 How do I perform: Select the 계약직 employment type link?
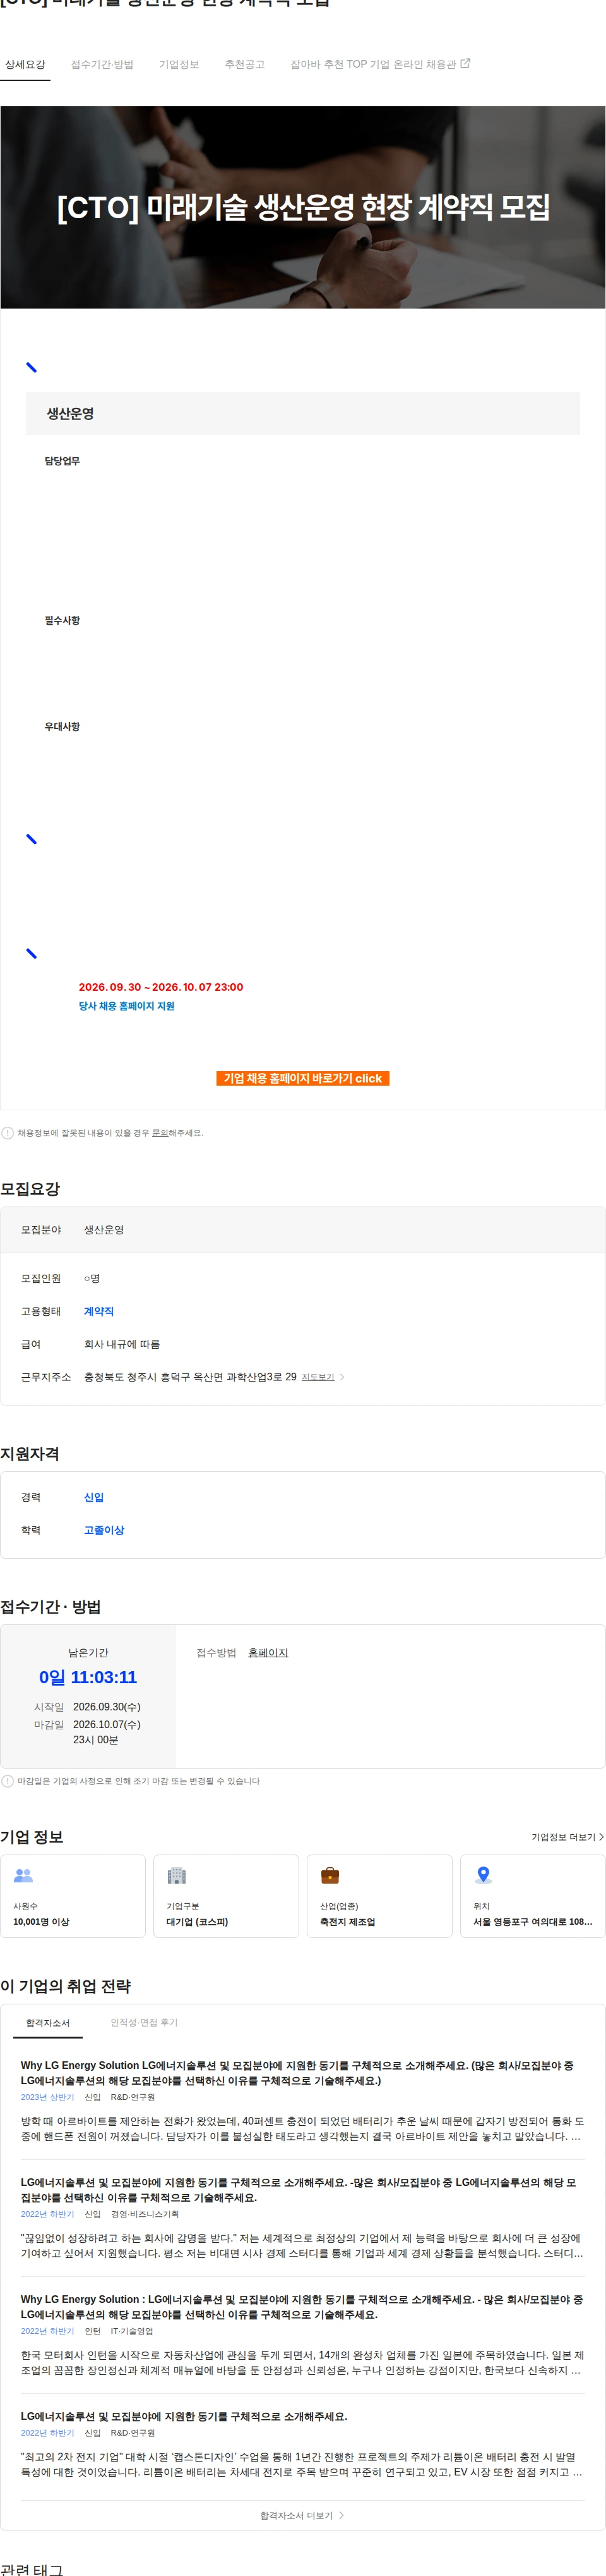pyautogui.click(x=99, y=1311)
